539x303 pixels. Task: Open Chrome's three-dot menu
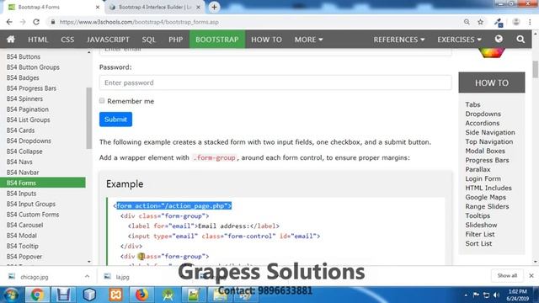(x=530, y=22)
